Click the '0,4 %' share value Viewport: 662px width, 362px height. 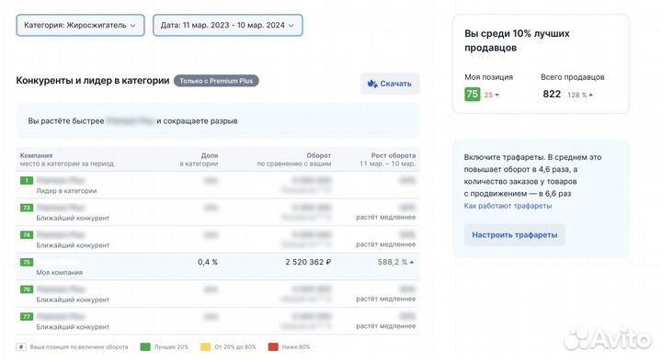208,262
